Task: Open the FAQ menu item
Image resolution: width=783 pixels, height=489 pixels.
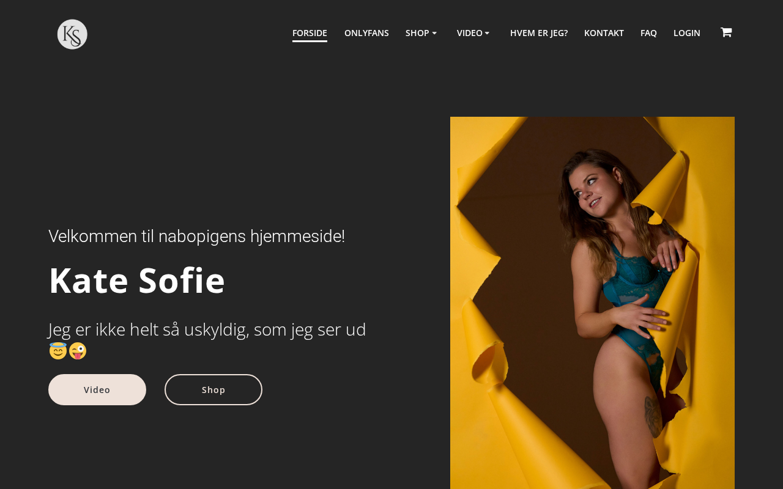Action: pos(648,33)
